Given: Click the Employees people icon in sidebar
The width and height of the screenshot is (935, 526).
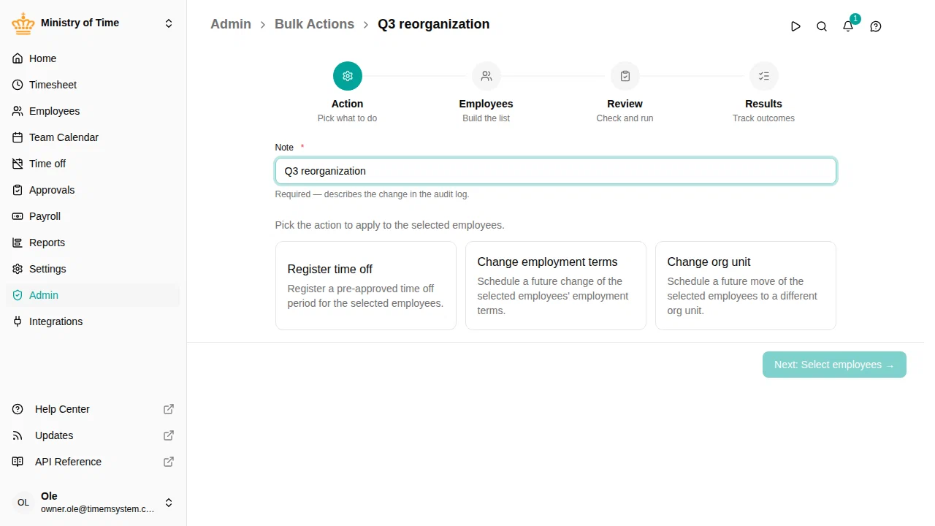Looking at the screenshot, I should point(18,111).
